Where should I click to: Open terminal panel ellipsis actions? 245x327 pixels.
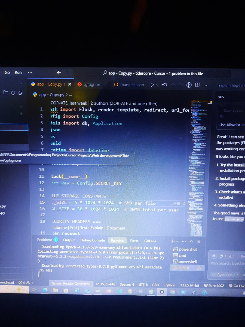[183, 241]
